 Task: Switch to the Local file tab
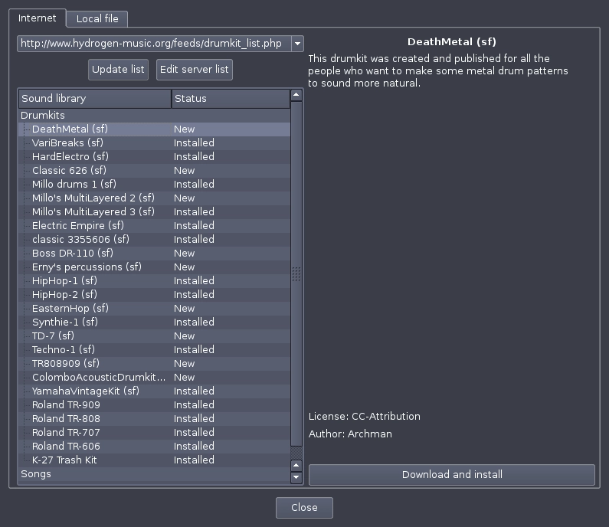97,18
